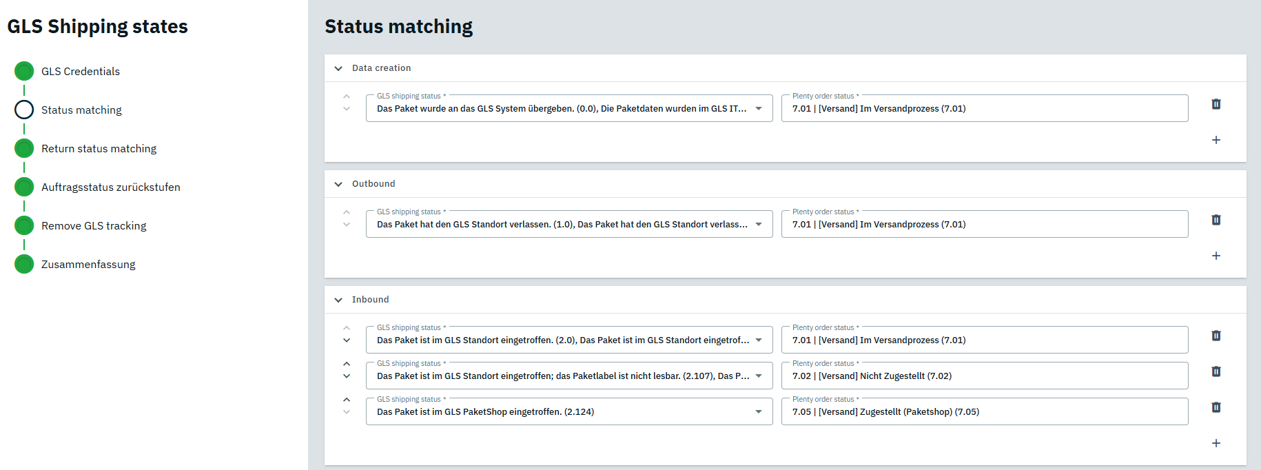The width and height of the screenshot is (1261, 470).
Task: Delete the Nicht Zugestellt (7.02) mapping row
Action: (x=1216, y=371)
